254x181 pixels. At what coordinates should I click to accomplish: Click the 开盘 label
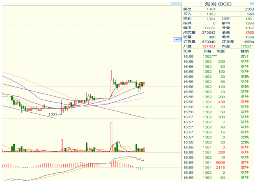226,28
